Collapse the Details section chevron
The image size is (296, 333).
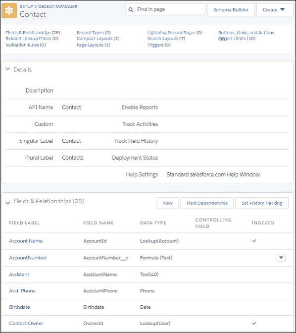8,69
